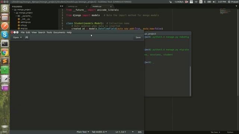Click the red screen recorder indicator

pyautogui.click(x=187, y=2)
